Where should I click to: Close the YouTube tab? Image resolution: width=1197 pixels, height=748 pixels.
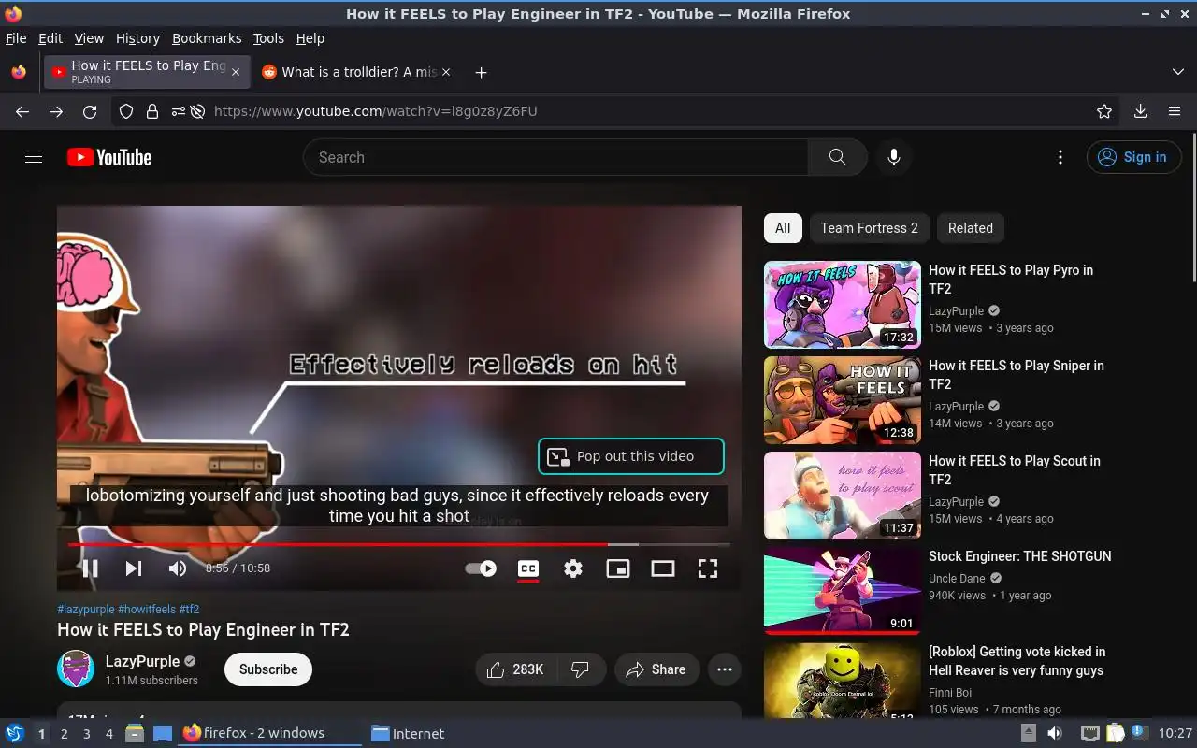point(236,72)
